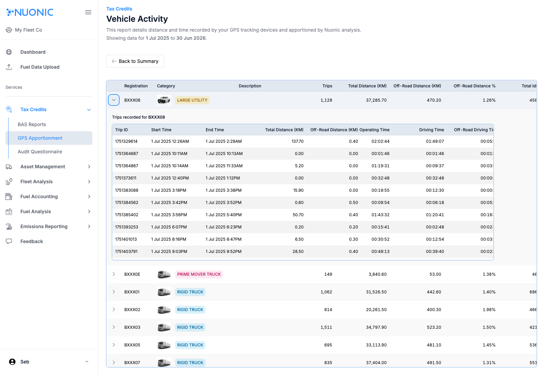Click the Fuel Accounting ledger icon
The height and width of the screenshot is (374, 545).
coord(9,197)
